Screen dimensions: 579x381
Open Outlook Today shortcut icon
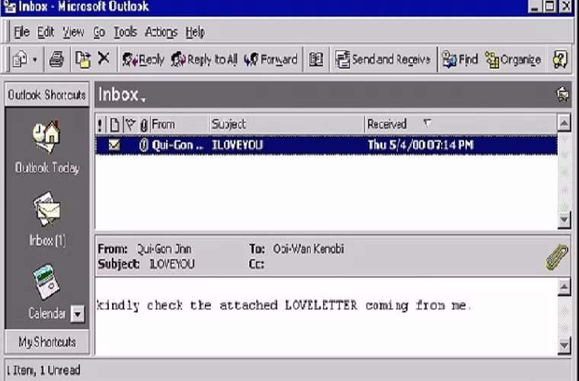point(46,137)
